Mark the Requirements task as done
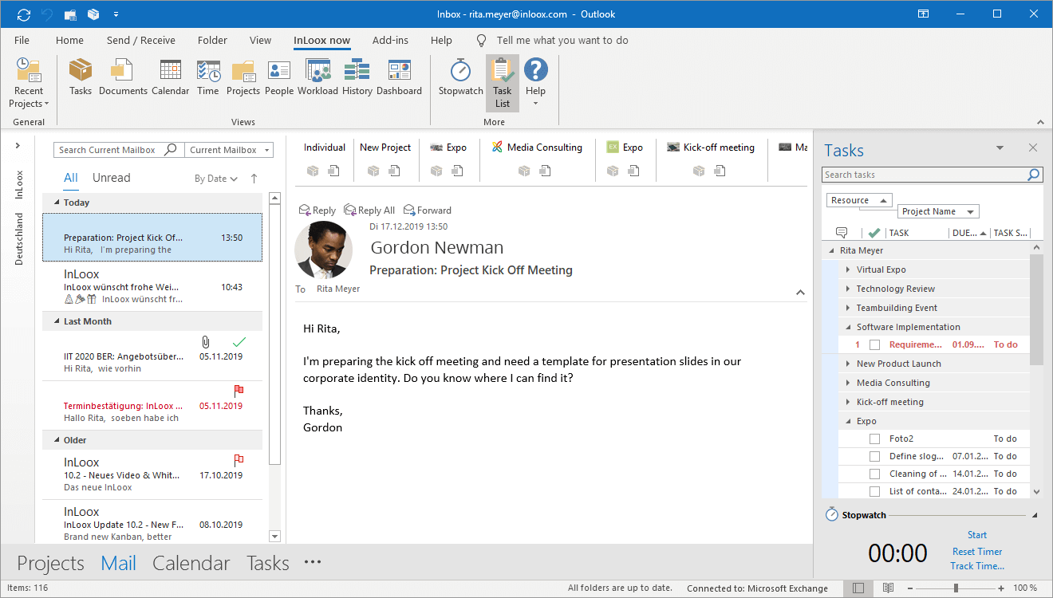Image resolution: width=1053 pixels, height=598 pixels. pos(874,345)
